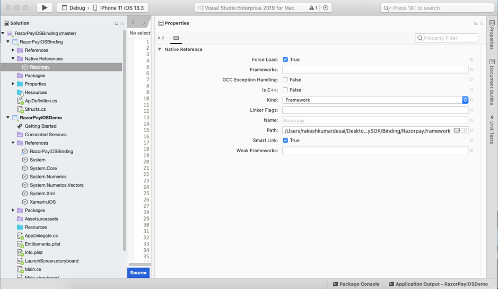Screen dimensions: 498x289
Task: Open the Properties side tab
Action: point(492,34)
